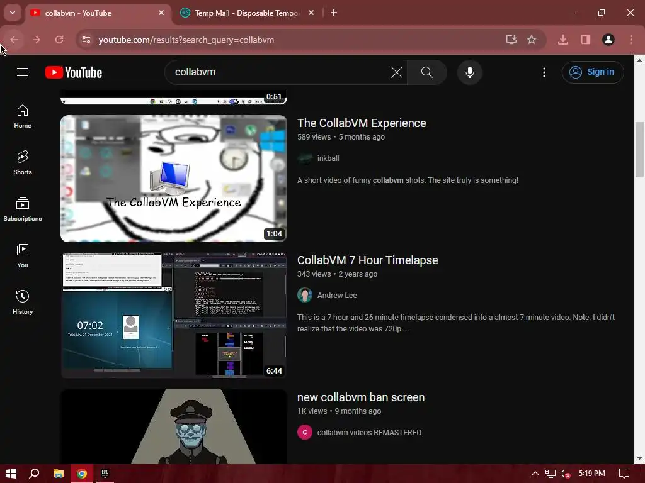Bookmark this page with star icon

pyautogui.click(x=532, y=40)
